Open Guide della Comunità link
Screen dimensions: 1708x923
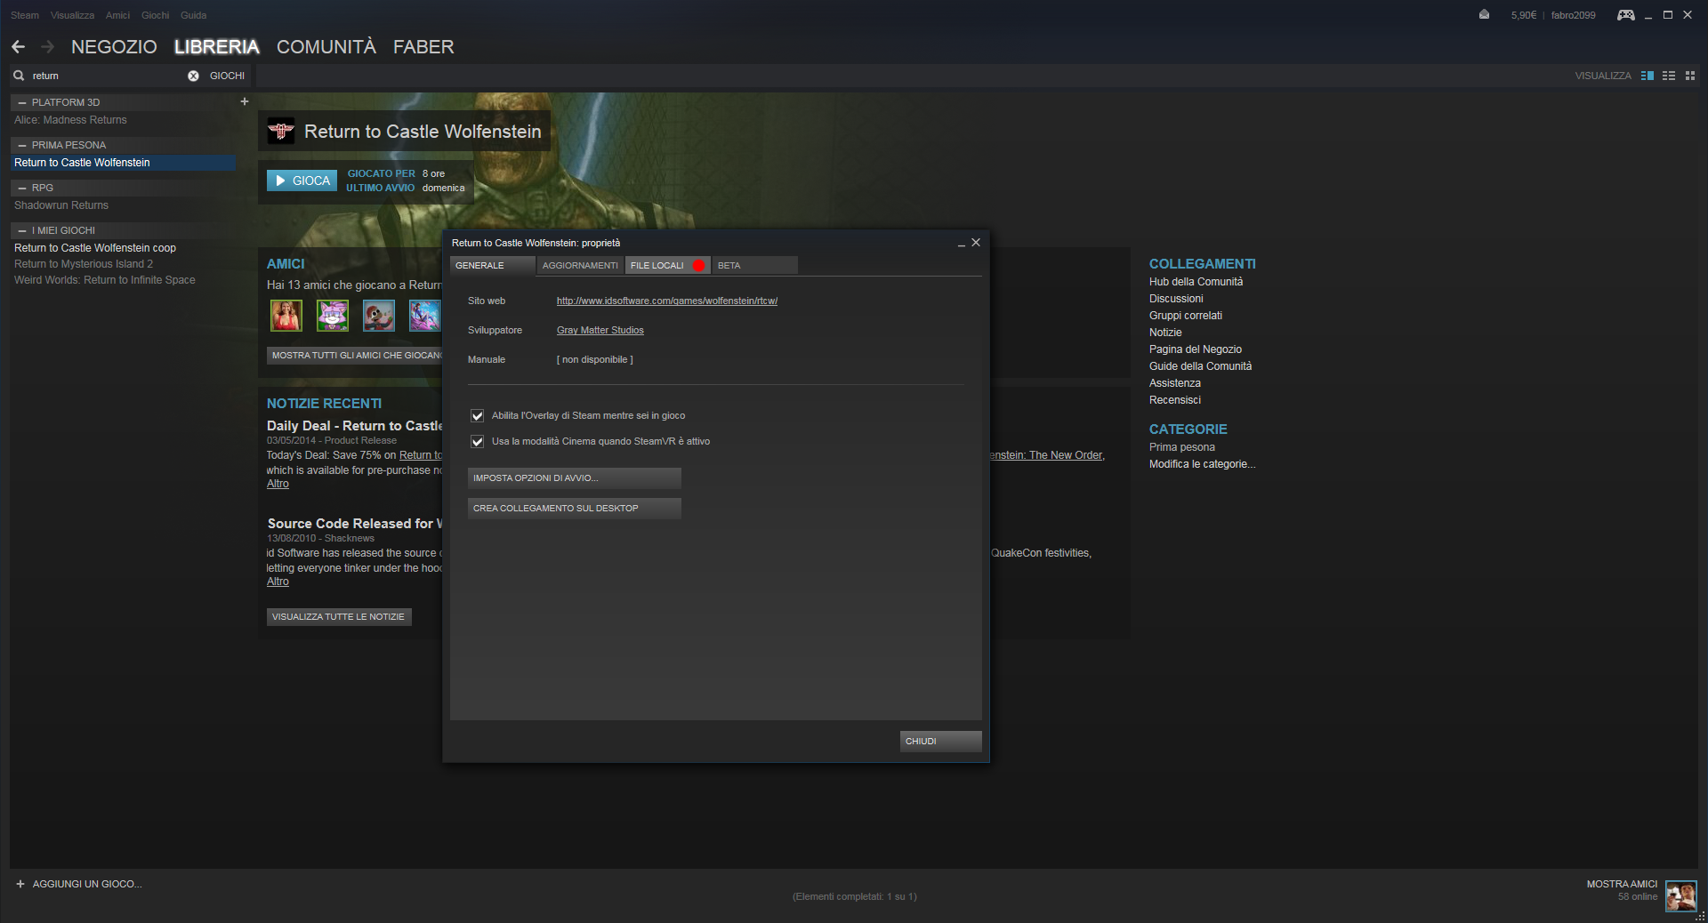(1200, 366)
